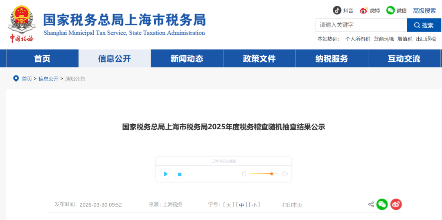Open the 信息公开 navigation tab
This screenshot has height=220, width=442.
click(x=115, y=58)
